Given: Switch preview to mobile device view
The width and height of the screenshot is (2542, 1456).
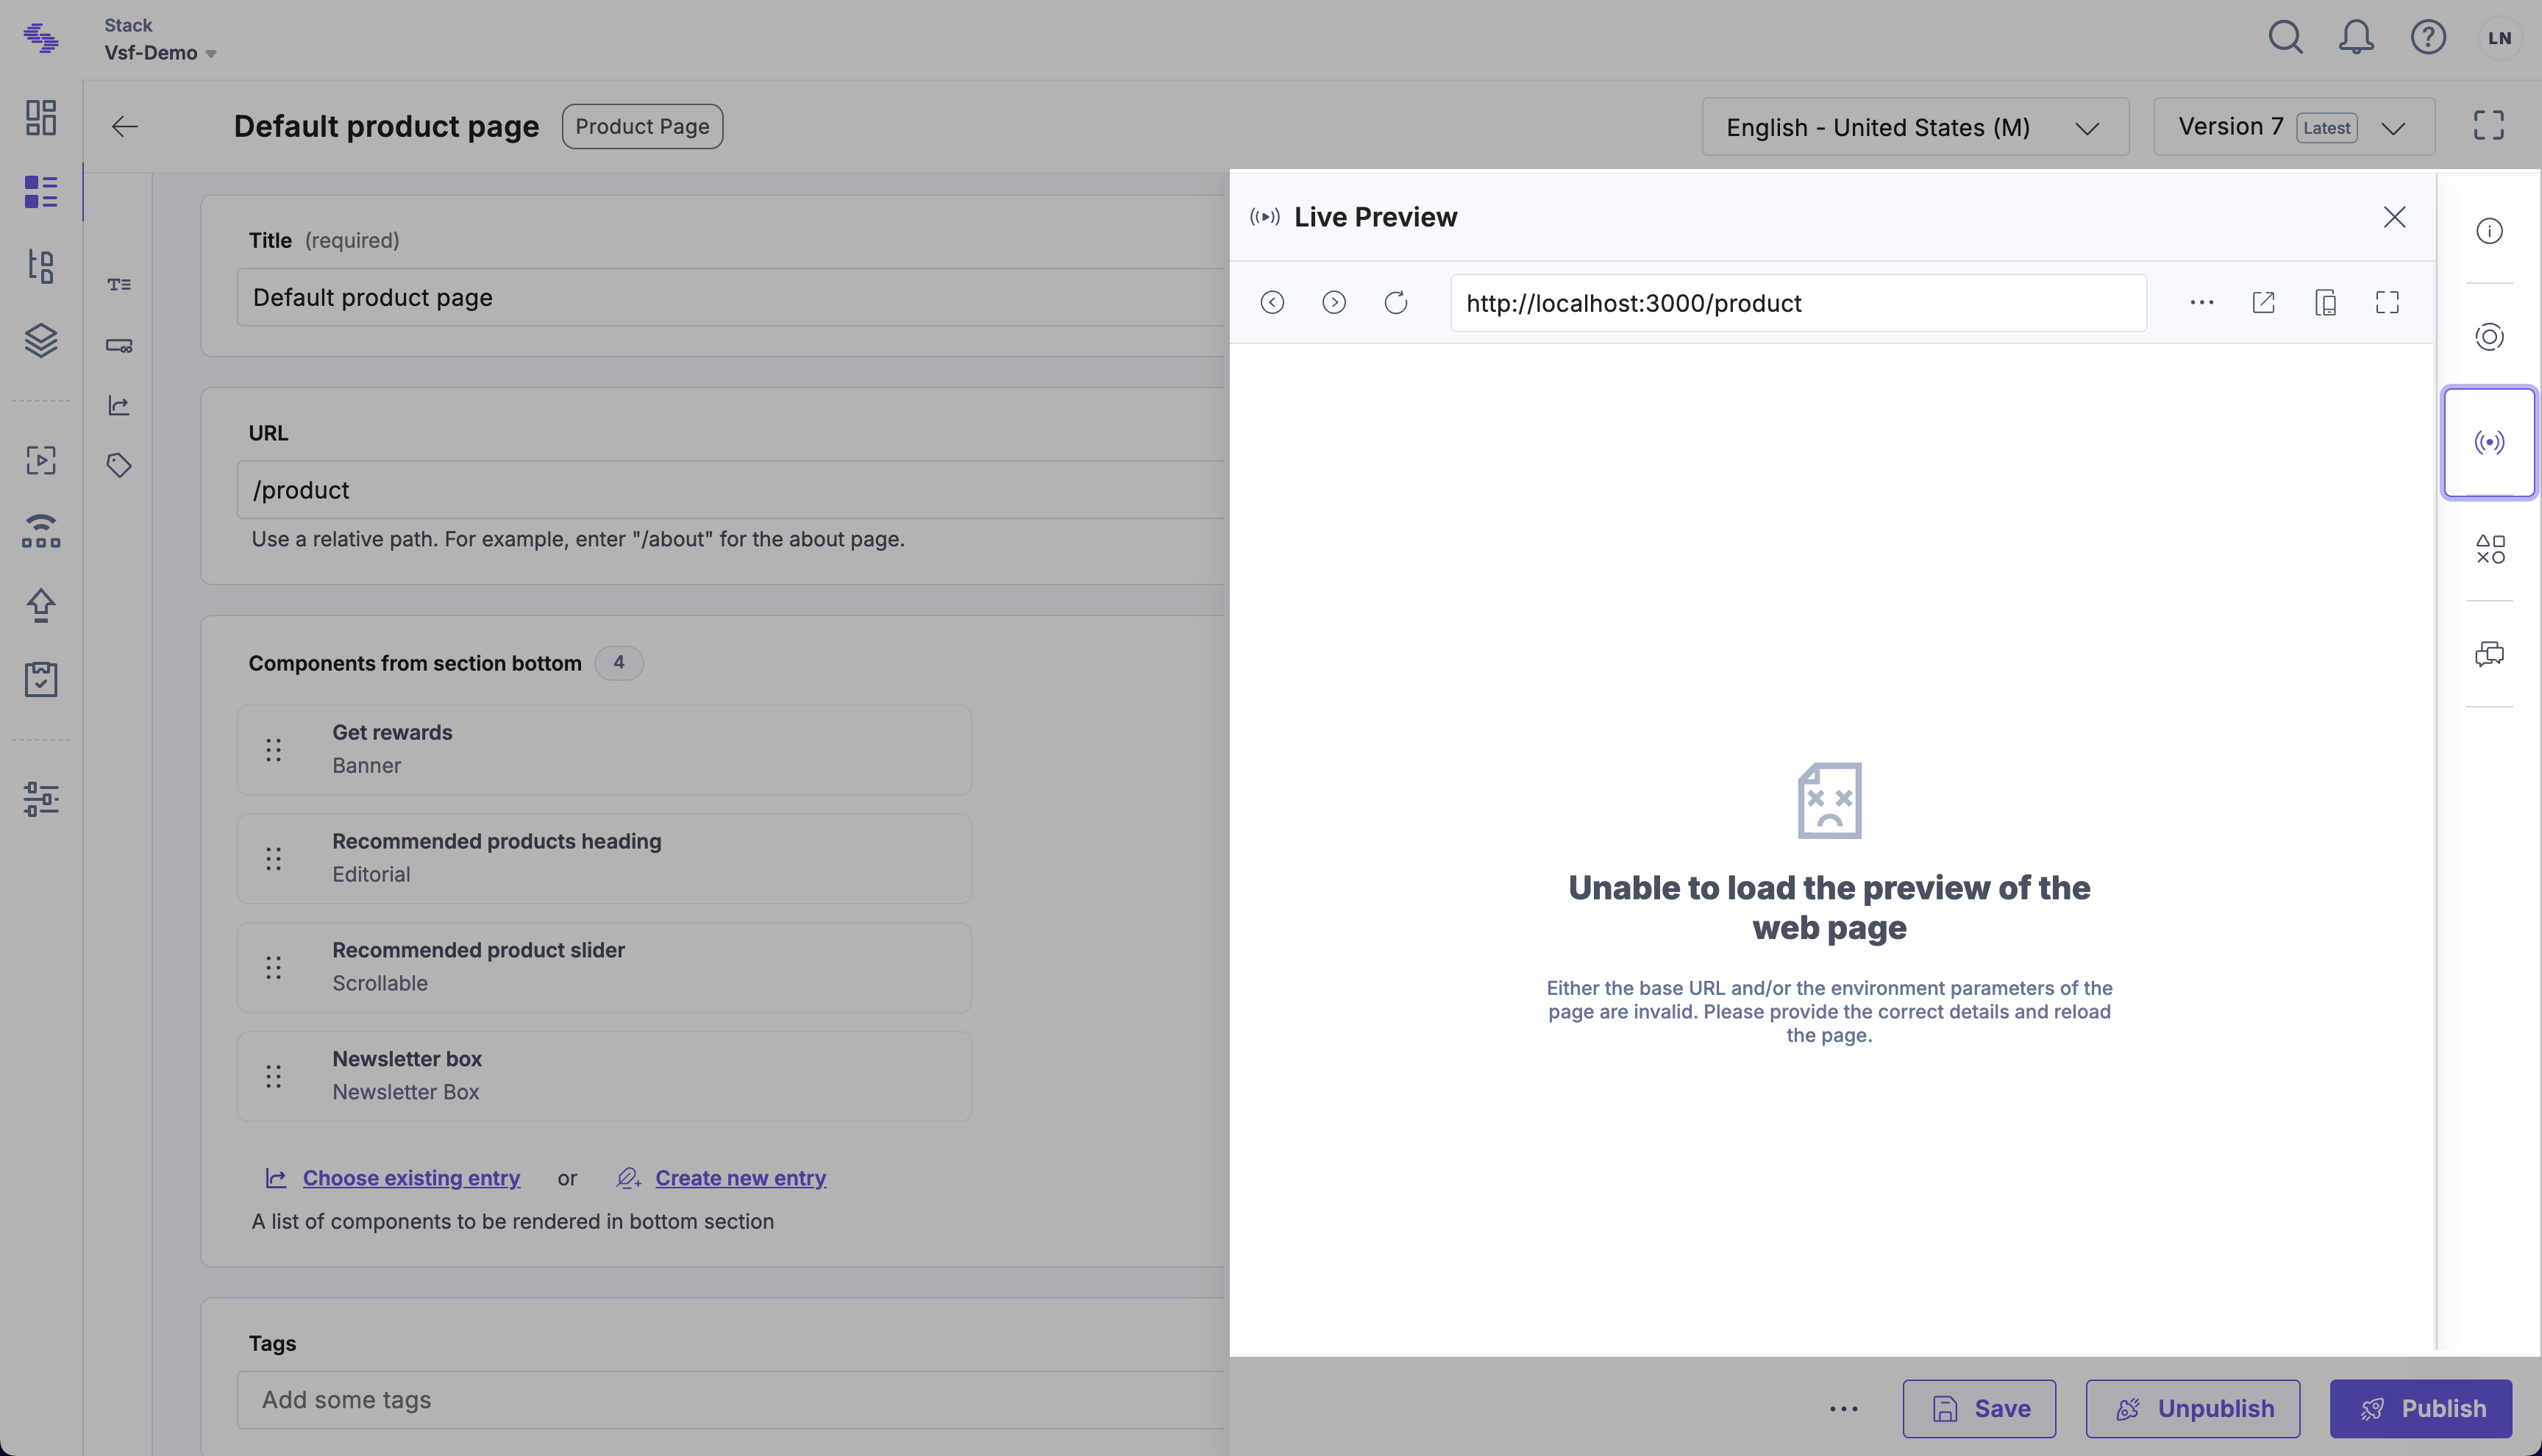Looking at the screenshot, I should (2326, 302).
